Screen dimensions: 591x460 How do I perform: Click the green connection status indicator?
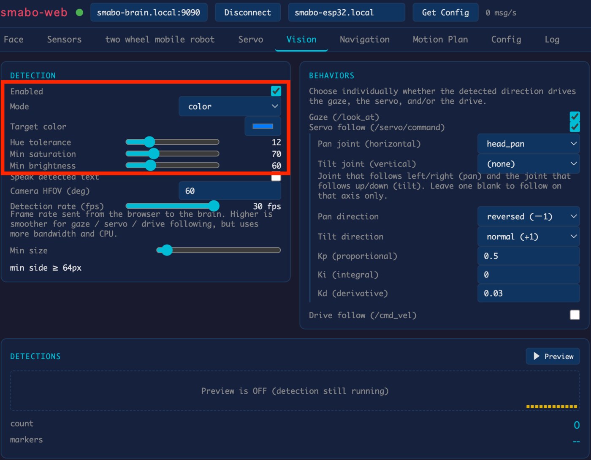click(x=79, y=13)
